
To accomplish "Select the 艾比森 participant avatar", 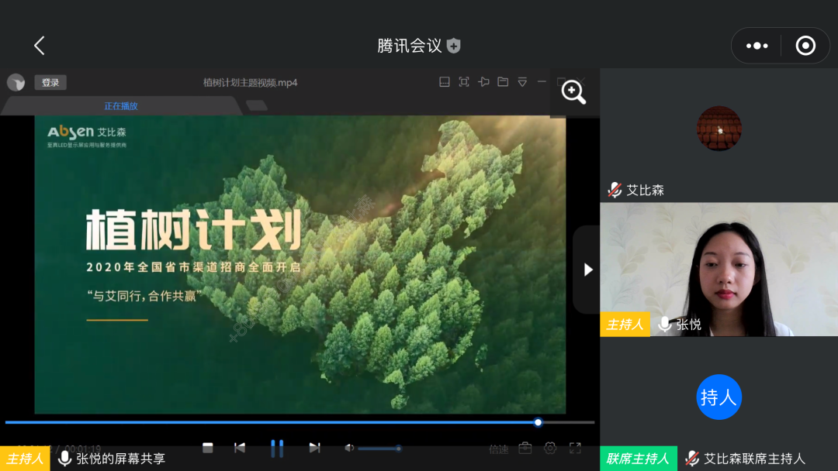I will pyautogui.click(x=719, y=129).
